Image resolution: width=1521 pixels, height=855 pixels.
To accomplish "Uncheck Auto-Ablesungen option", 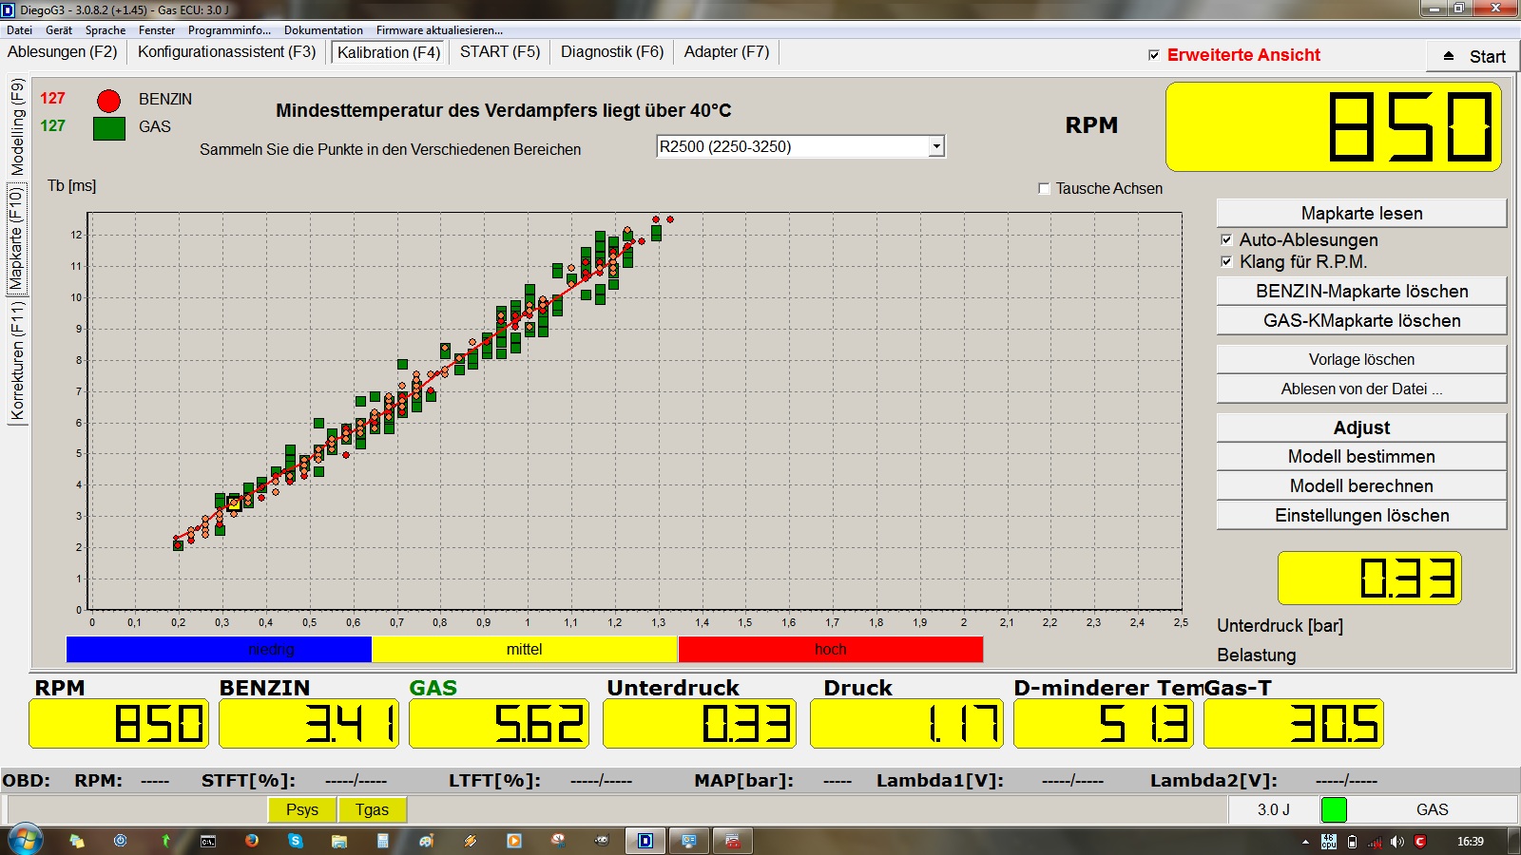I will 1226,239.
